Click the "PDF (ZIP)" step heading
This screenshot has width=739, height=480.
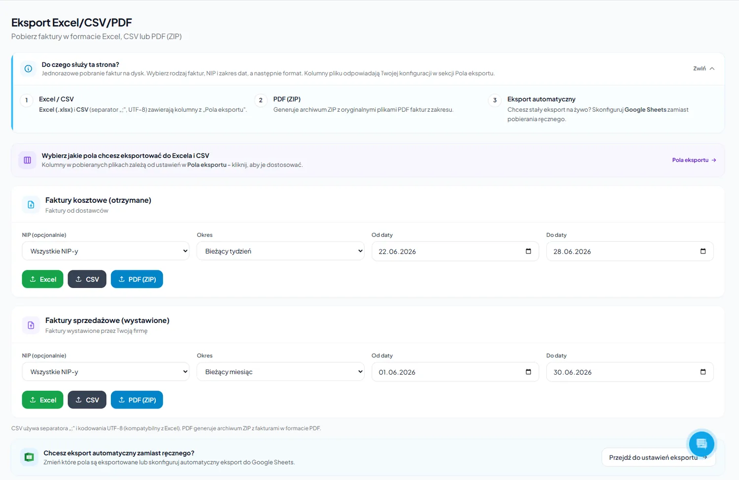pos(287,99)
